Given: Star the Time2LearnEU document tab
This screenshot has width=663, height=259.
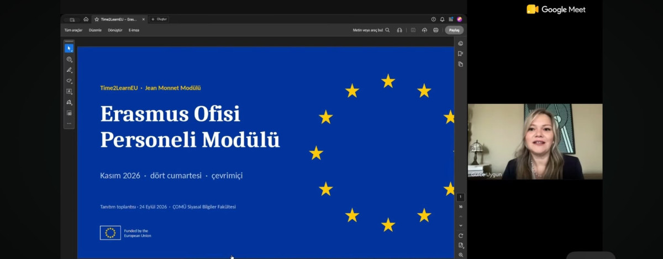Looking at the screenshot, I should [x=97, y=19].
